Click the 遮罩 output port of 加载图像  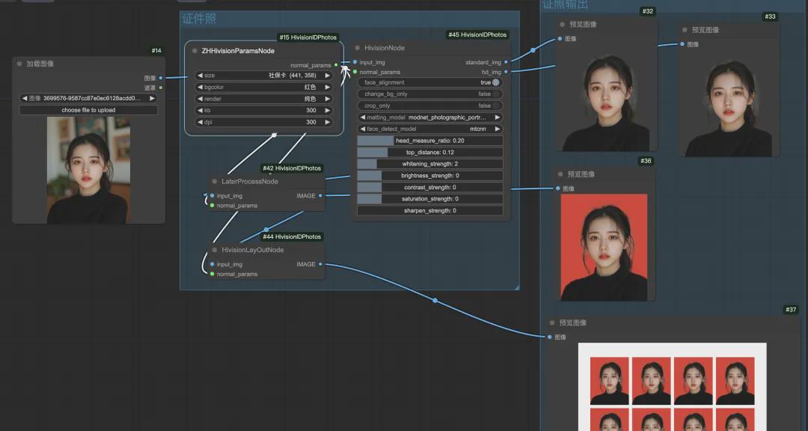[x=161, y=88]
